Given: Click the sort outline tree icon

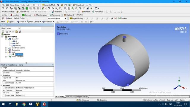Looking at the screenshot, I should tap(20, 32).
